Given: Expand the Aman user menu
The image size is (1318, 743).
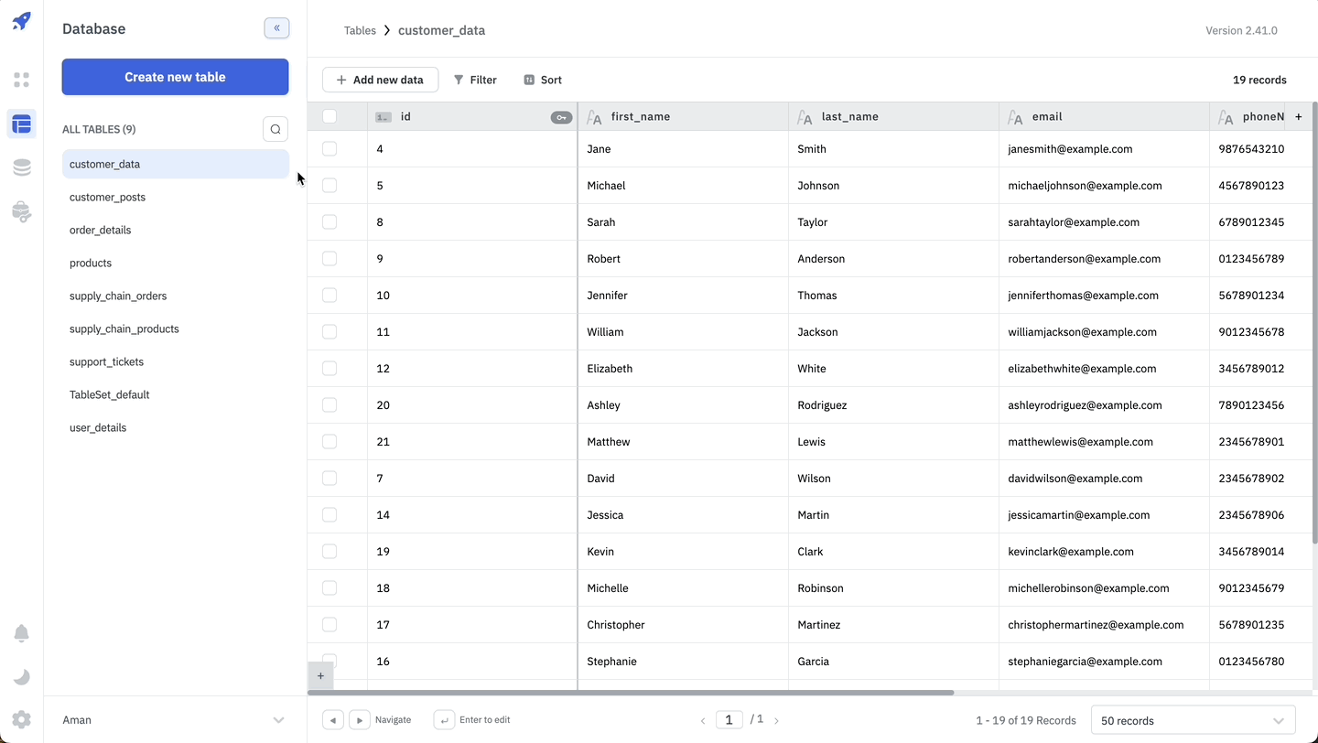Looking at the screenshot, I should point(278,720).
